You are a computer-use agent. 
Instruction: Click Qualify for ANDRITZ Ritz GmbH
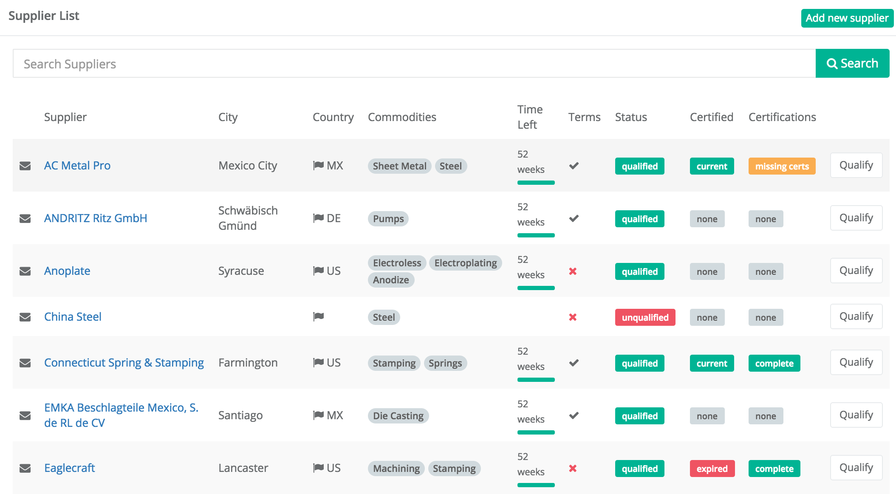click(x=856, y=218)
